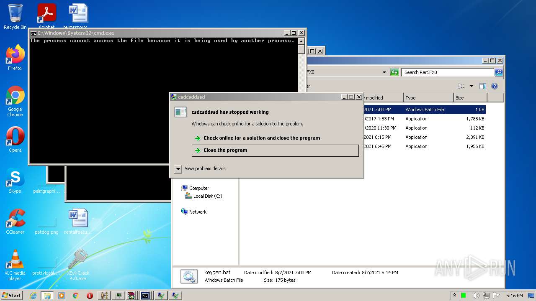The height and width of the screenshot is (301, 536).
Task: Open the Google Chrome desktop shortcut
Action: coord(15,101)
